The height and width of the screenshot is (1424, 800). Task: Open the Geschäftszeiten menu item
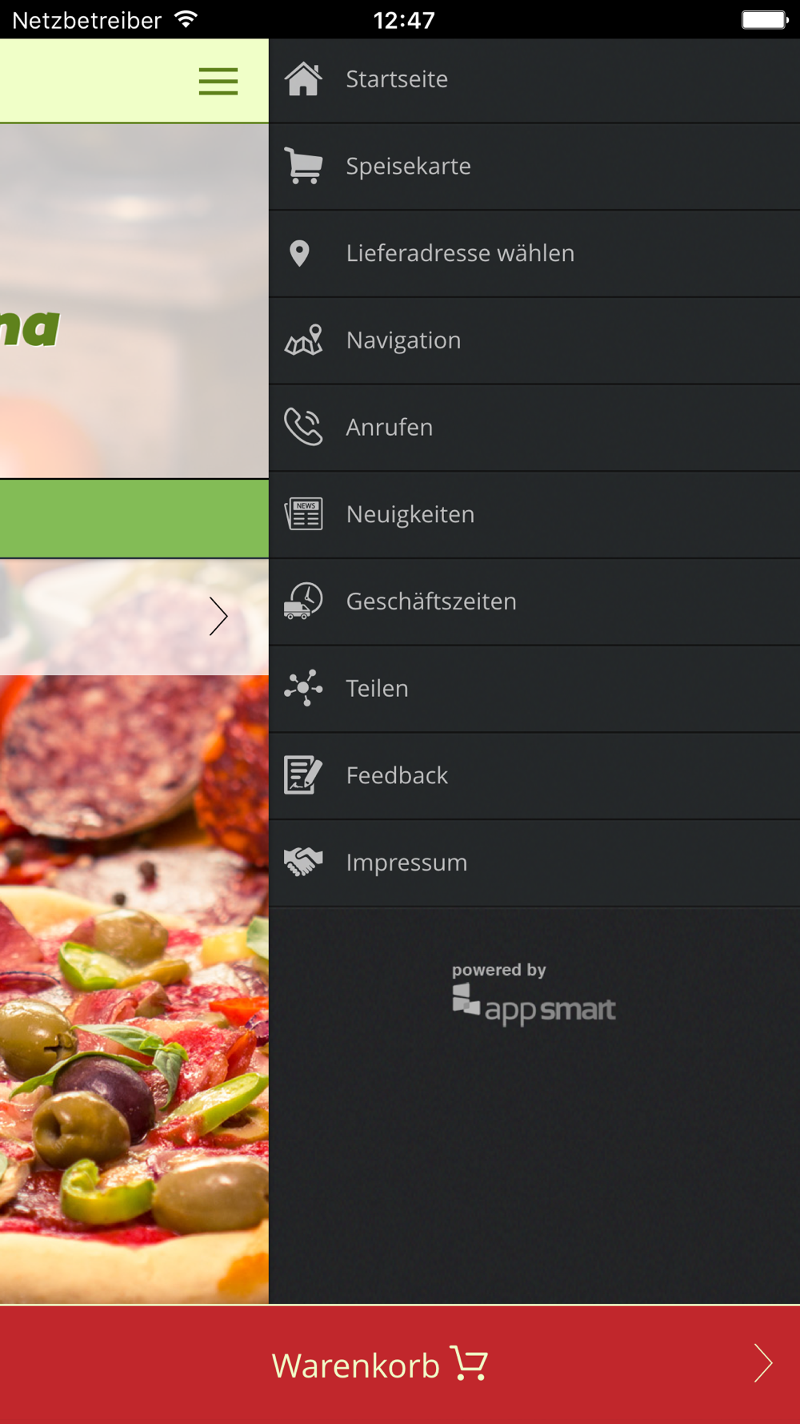pos(534,602)
